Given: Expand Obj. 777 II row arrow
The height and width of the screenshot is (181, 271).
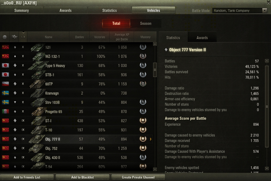Looking at the screenshot, I should point(150,139).
